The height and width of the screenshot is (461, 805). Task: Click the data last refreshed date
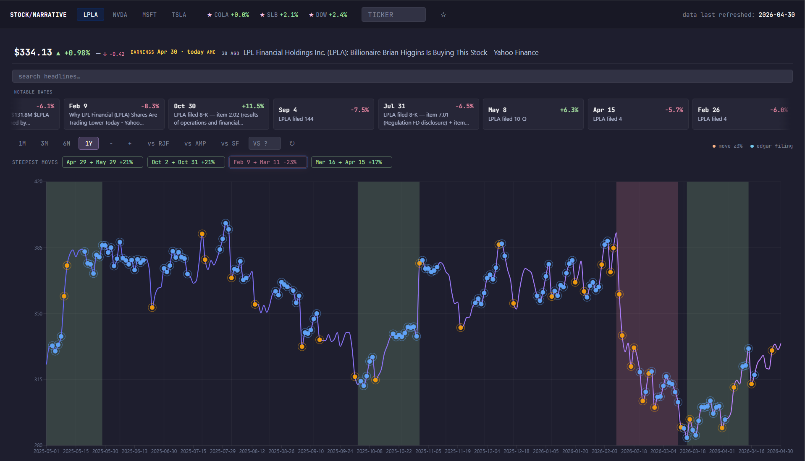pos(776,15)
